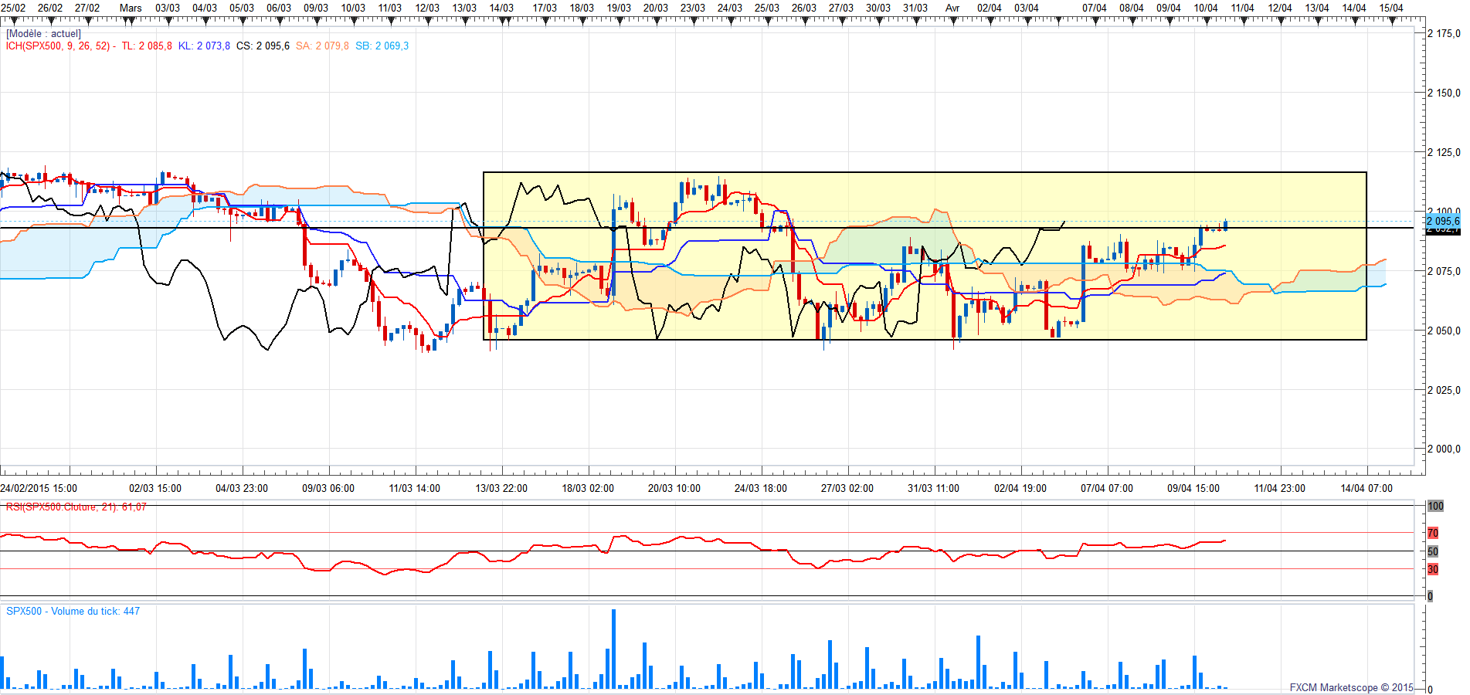The image size is (1470, 695).
Task: Click the red TL: 2 085,8 legend value
Action: click(147, 46)
